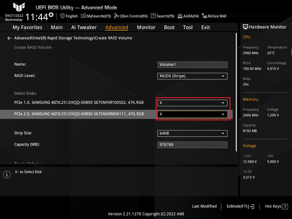Select the Advanced tab
The width and height of the screenshot is (292, 219).
coord(117,27)
